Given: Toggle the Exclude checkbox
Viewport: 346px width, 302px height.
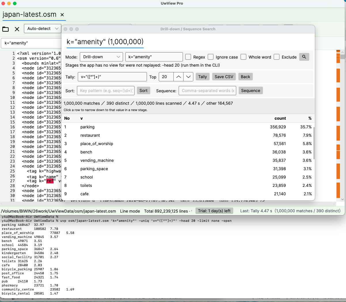Looking at the screenshot, I should click(277, 57).
